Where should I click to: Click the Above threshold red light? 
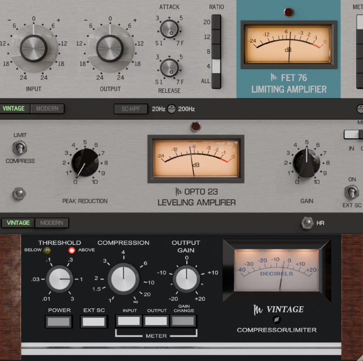[72, 250]
